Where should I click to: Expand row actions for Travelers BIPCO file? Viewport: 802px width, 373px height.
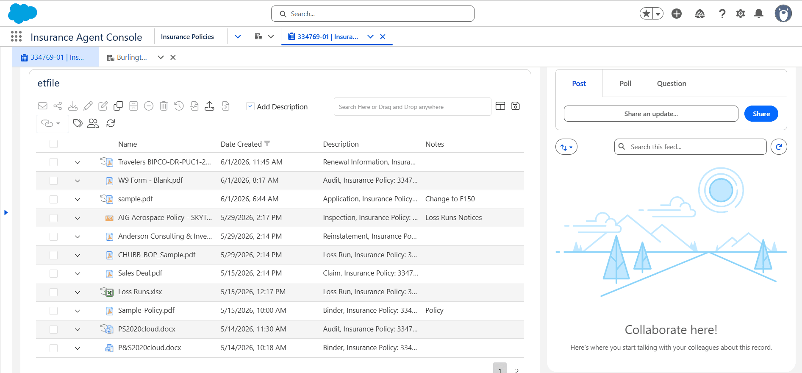[78, 162]
